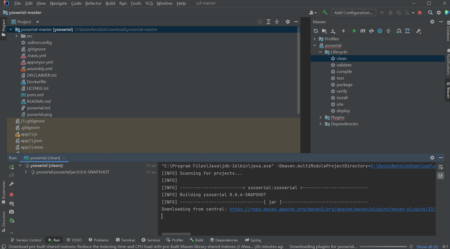
Task: Rerun ysoserial [clean] in Run panel
Action: tap(11, 167)
